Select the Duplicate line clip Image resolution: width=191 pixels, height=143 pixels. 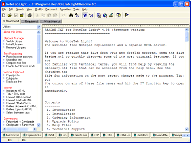click(14, 81)
